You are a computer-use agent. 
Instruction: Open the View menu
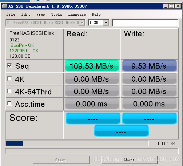click(x=40, y=14)
